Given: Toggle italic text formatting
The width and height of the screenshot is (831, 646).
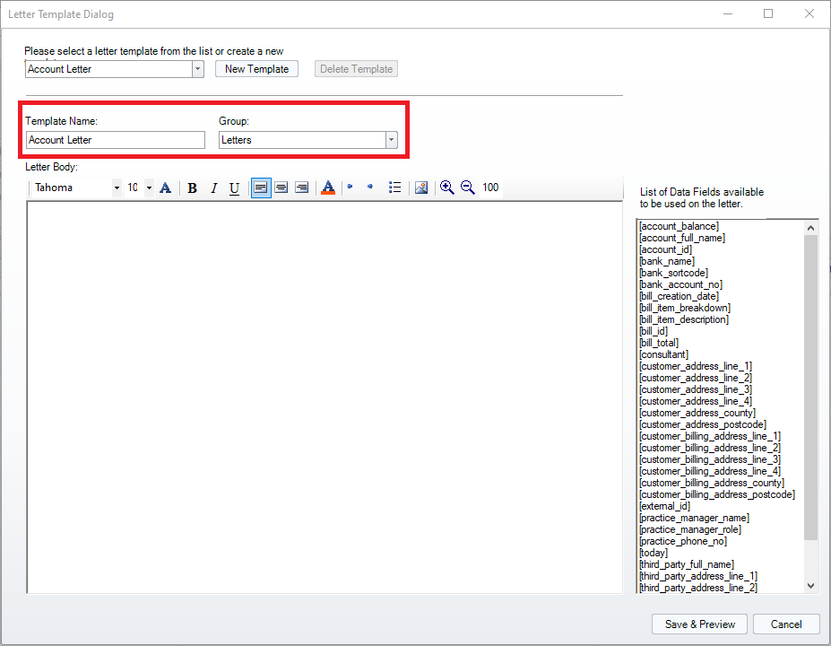Looking at the screenshot, I should coord(213,188).
